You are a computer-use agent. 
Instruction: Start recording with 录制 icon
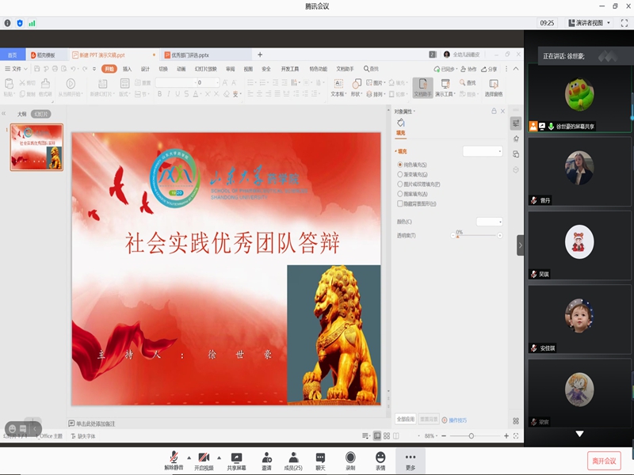click(x=350, y=458)
